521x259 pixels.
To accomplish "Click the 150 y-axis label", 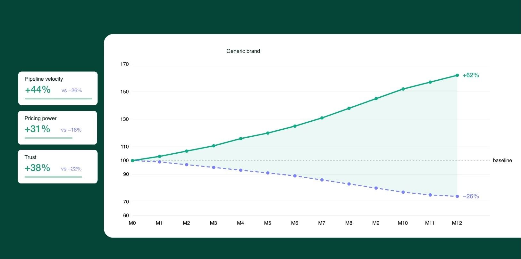I will (124, 92).
